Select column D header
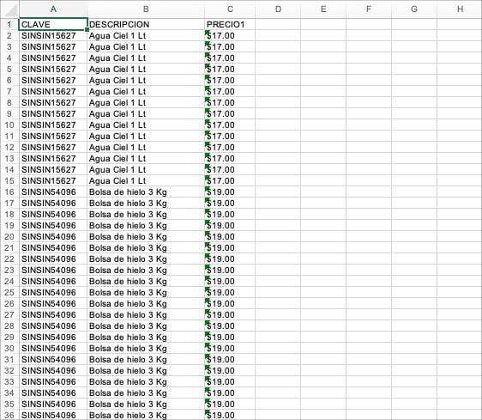Viewport: 482px width, 420px height. point(278,9)
